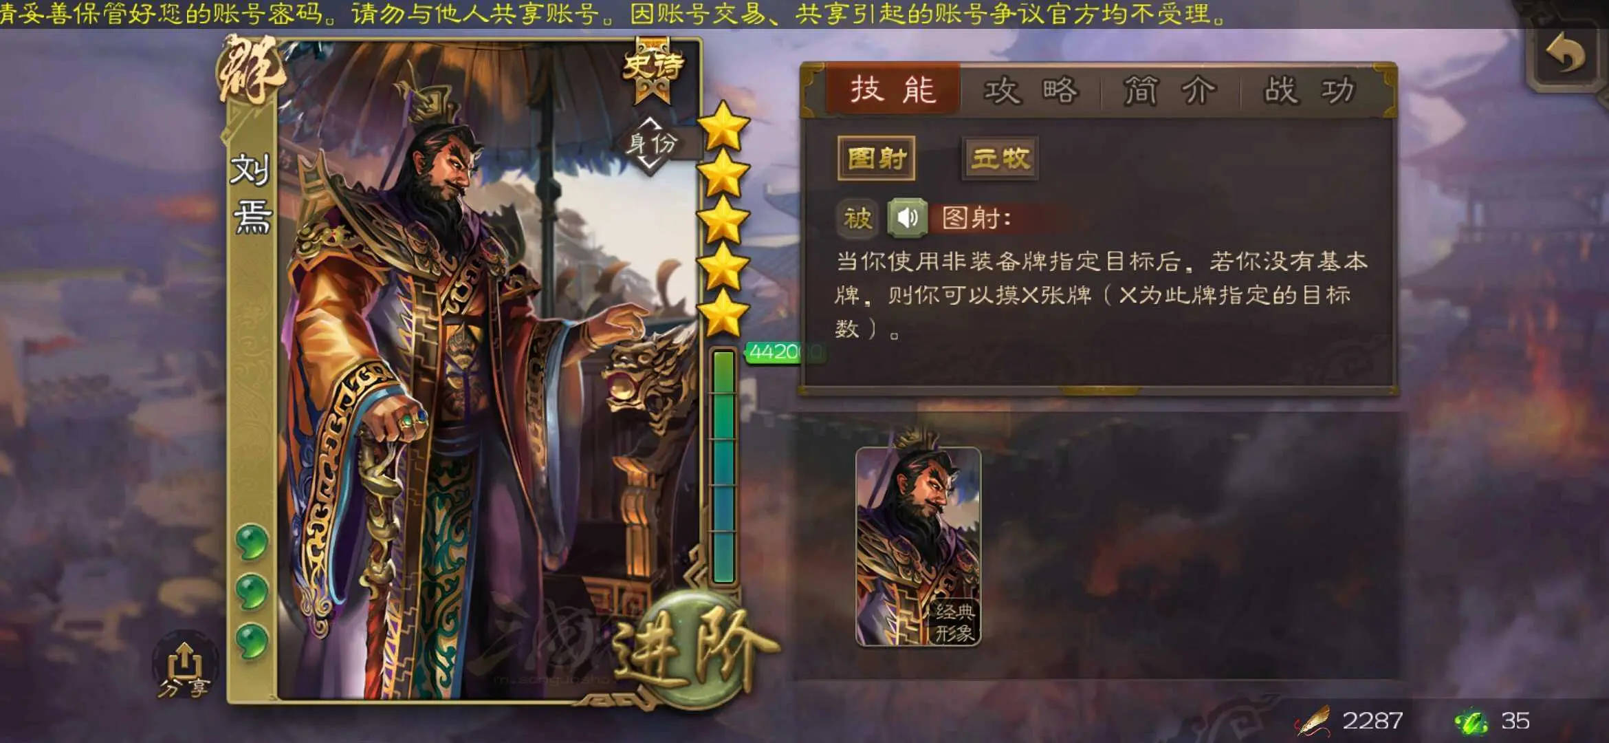Select the 图射 skill button
Image resolution: width=1609 pixels, height=743 pixels.
876,158
